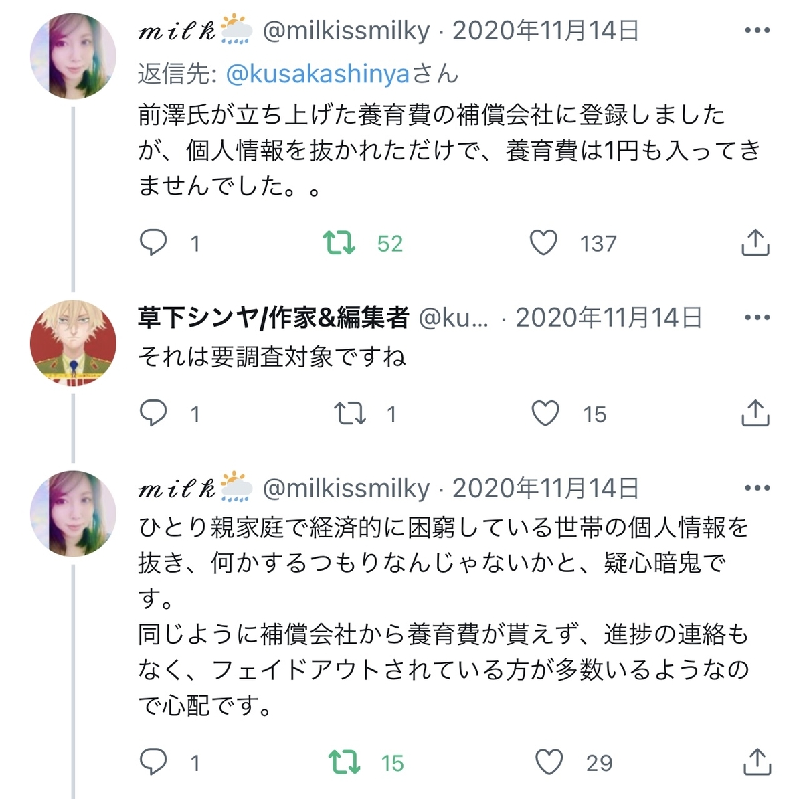Open more options on milk's bottom tweet
The image size is (803, 799).
757,489
